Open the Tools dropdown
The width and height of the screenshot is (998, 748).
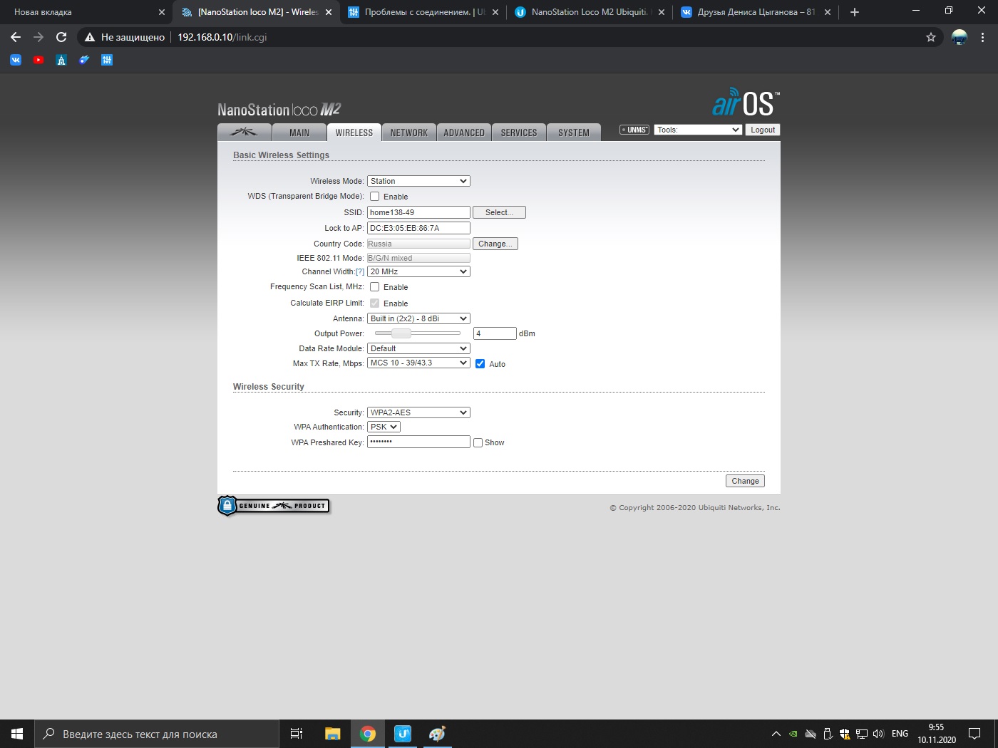[x=698, y=130]
